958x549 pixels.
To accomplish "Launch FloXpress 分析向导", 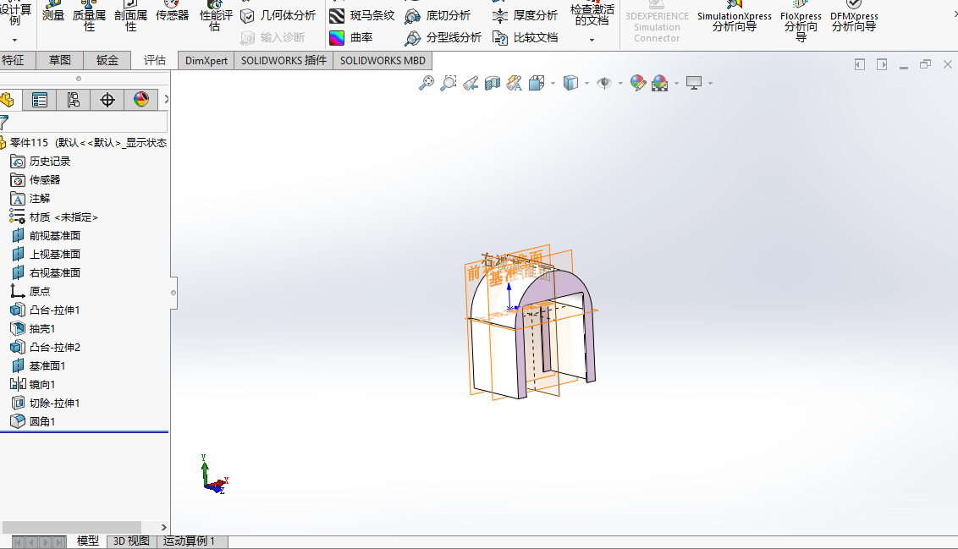I will tap(801, 22).
